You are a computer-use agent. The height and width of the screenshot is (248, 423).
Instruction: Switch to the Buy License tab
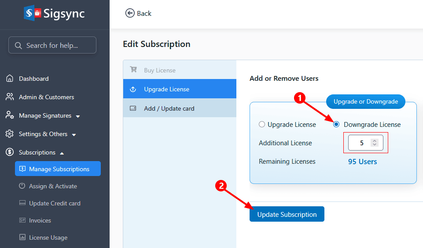tap(180, 70)
